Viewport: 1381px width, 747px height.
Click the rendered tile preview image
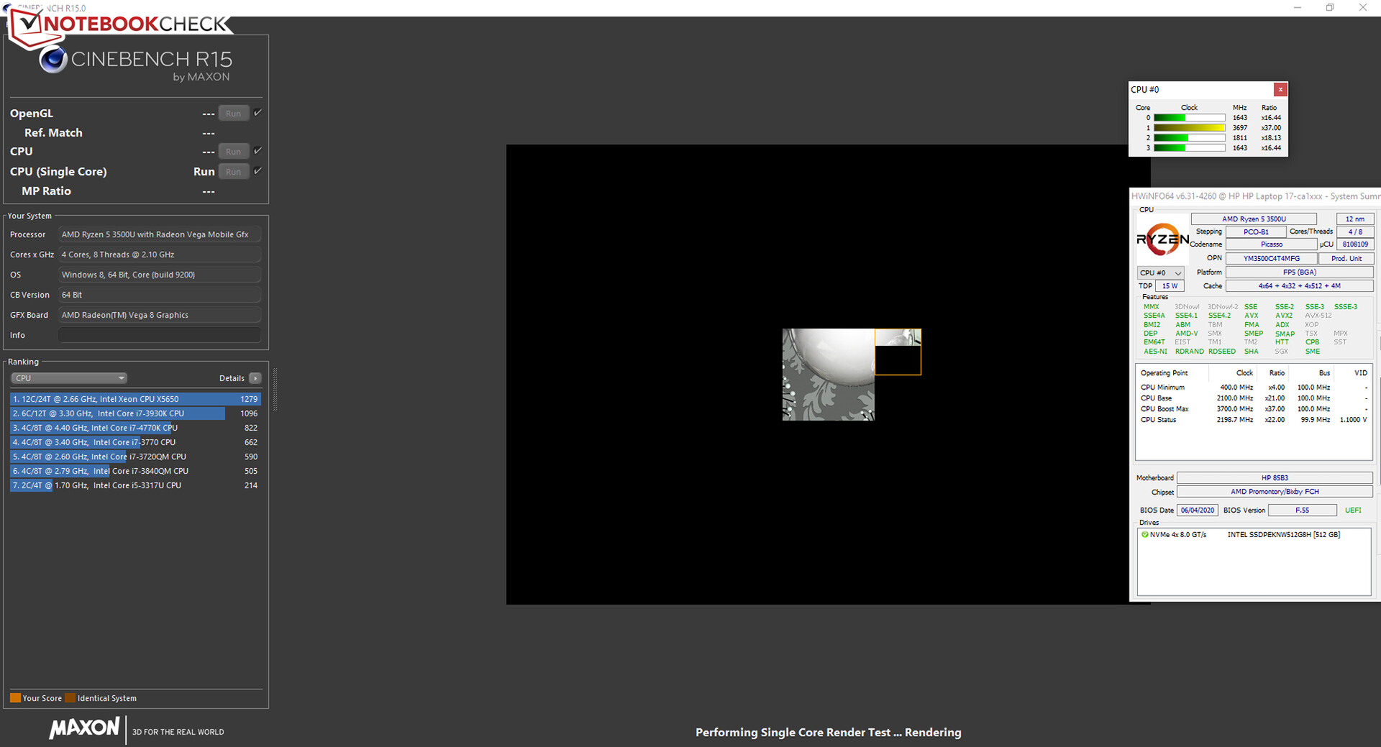coord(828,375)
